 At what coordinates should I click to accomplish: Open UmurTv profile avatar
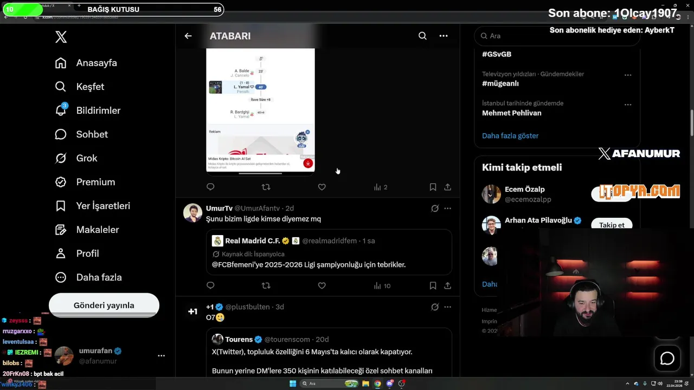pyautogui.click(x=192, y=213)
